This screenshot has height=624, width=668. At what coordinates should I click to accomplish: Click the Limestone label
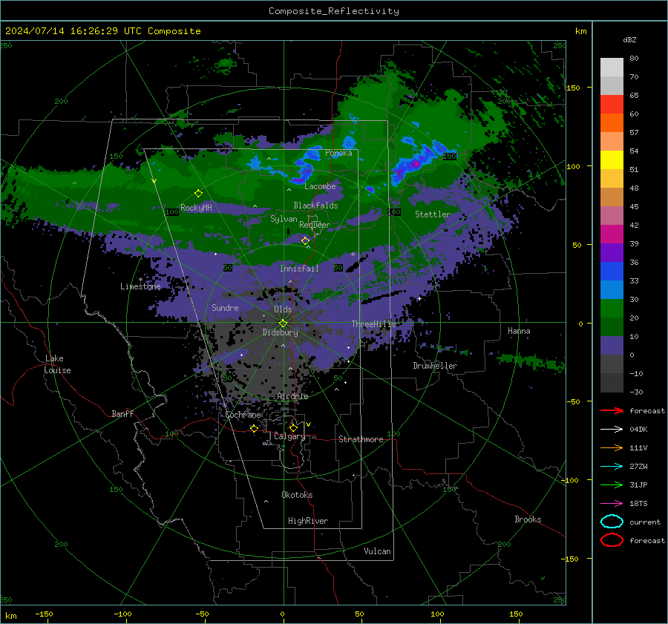point(140,286)
